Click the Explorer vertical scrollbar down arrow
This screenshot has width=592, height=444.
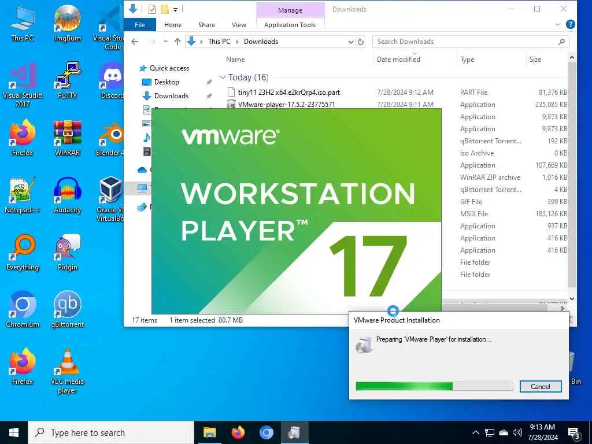[x=572, y=299]
